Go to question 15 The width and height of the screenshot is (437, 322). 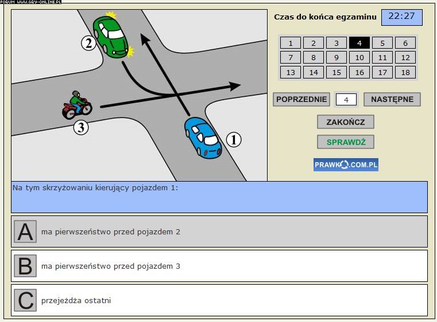pos(337,72)
